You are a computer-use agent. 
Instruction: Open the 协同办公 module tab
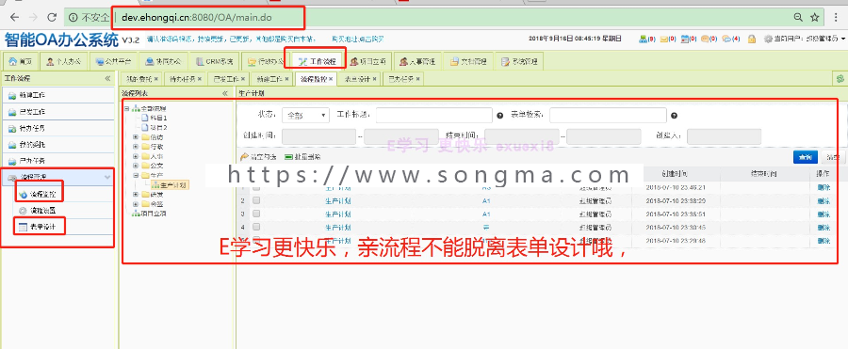pyautogui.click(x=164, y=61)
